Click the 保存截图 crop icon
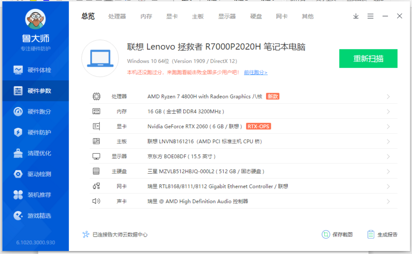The image size is (412, 254). (326, 235)
